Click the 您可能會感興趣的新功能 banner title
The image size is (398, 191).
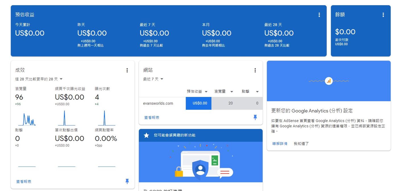175,135
